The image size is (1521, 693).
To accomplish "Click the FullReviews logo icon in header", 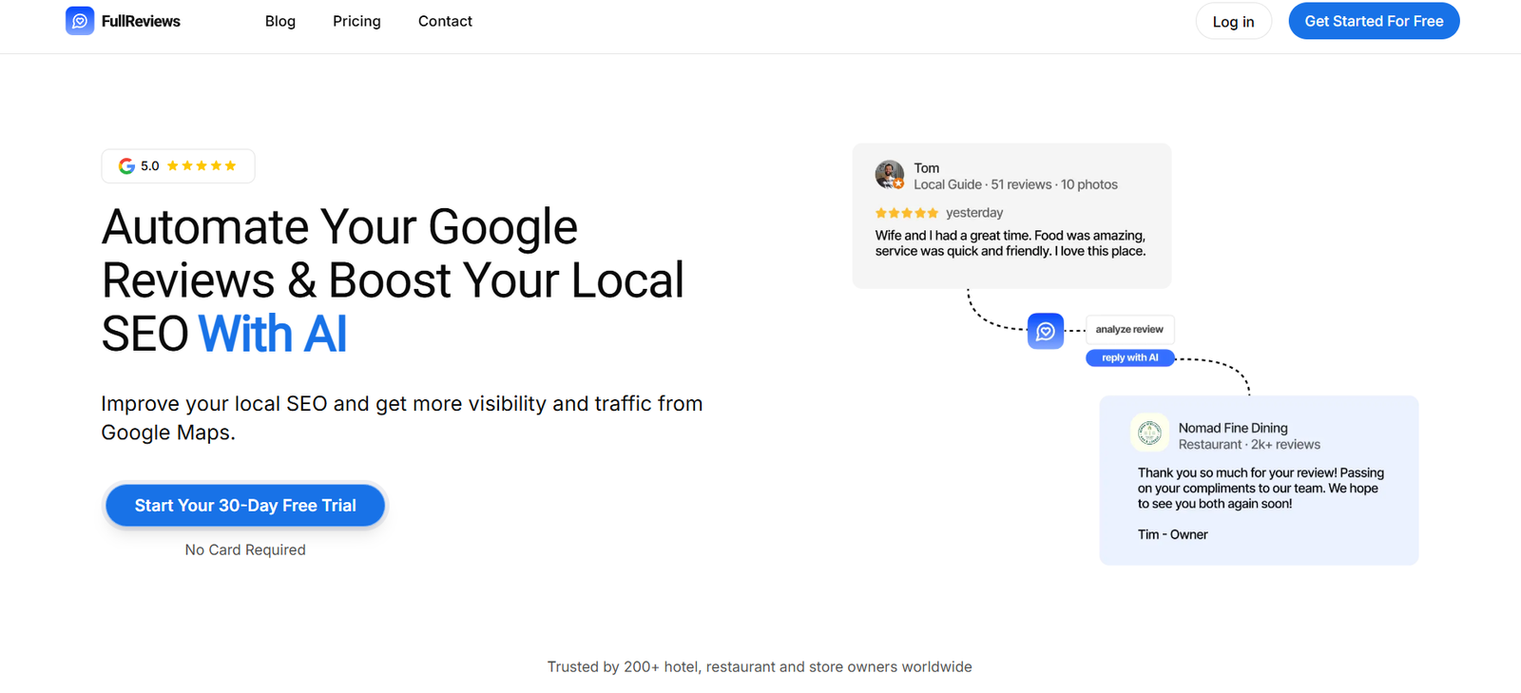I will 80,21.
